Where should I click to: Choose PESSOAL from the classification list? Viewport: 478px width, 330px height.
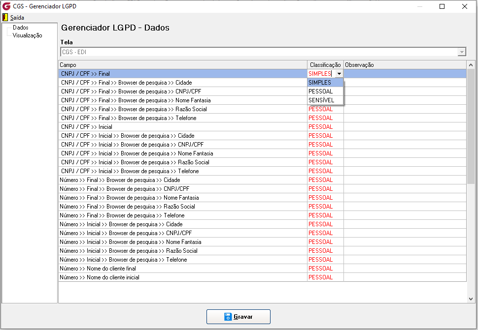(x=325, y=91)
